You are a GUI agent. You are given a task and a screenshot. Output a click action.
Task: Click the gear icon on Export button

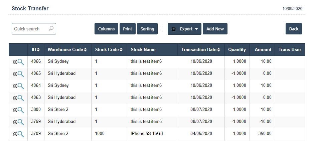tap(174, 29)
